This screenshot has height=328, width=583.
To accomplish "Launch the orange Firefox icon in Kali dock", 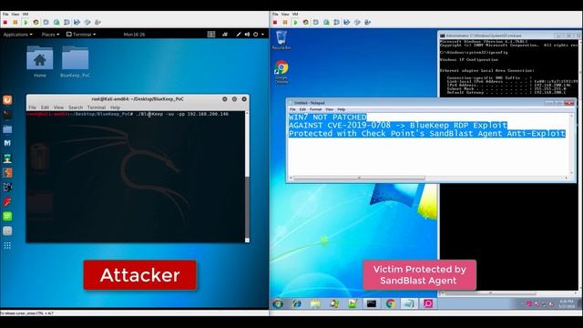I will click(7, 99).
